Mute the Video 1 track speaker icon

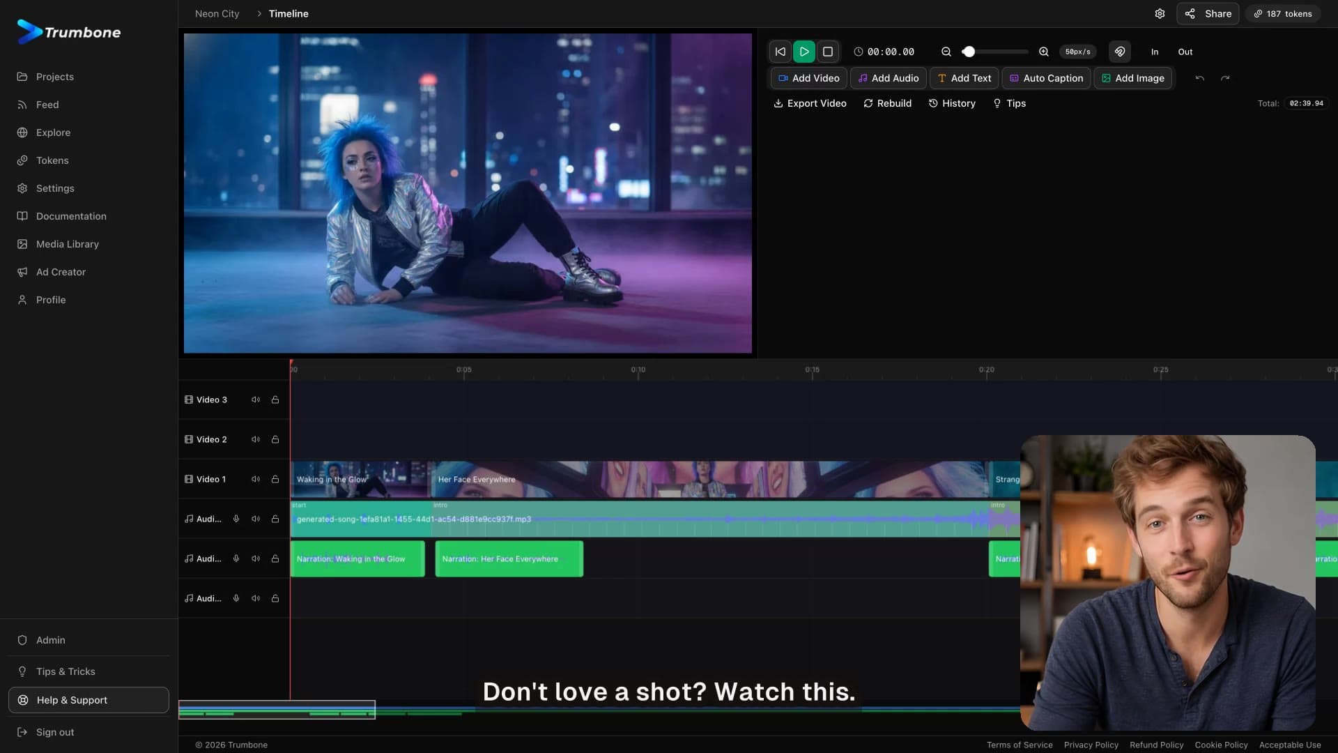pos(256,479)
